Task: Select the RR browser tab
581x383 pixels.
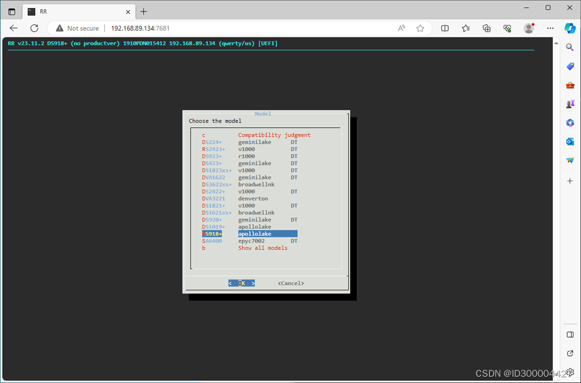Action: point(78,12)
